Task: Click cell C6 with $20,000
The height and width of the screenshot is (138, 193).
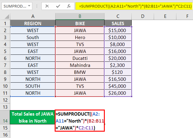Action: point(118,58)
